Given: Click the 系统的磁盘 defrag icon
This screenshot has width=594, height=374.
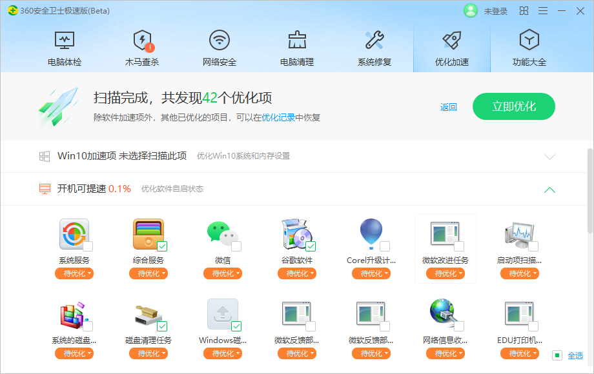Looking at the screenshot, I should tap(74, 315).
